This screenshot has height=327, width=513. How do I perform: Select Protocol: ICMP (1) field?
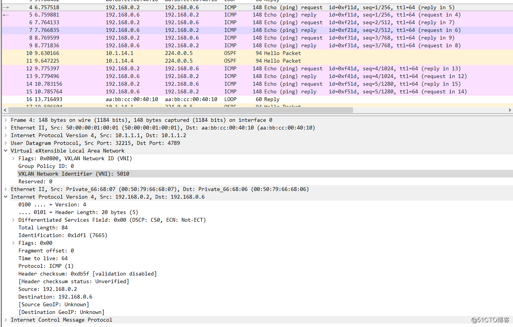pyautogui.click(x=46, y=266)
